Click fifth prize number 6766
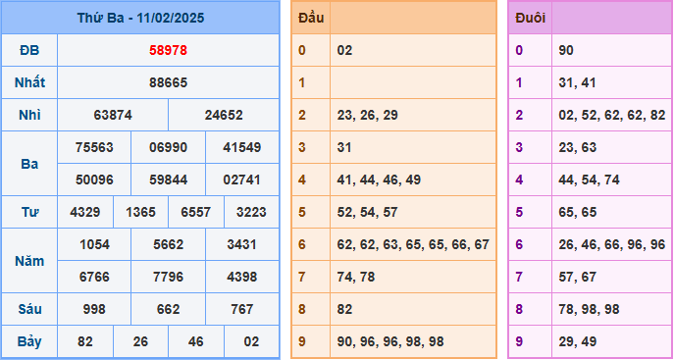Screen dimensions: 674x360 click(x=94, y=277)
